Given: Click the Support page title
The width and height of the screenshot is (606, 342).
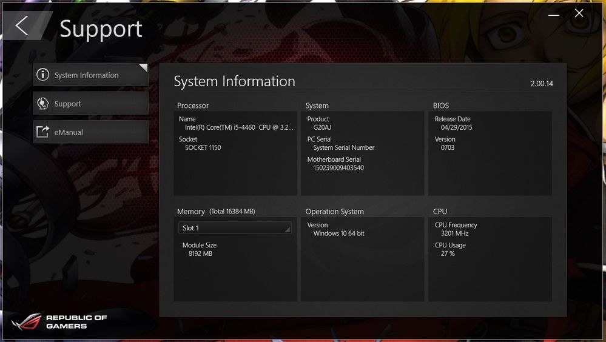Looking at the screenshot, I should click(101, 29).
